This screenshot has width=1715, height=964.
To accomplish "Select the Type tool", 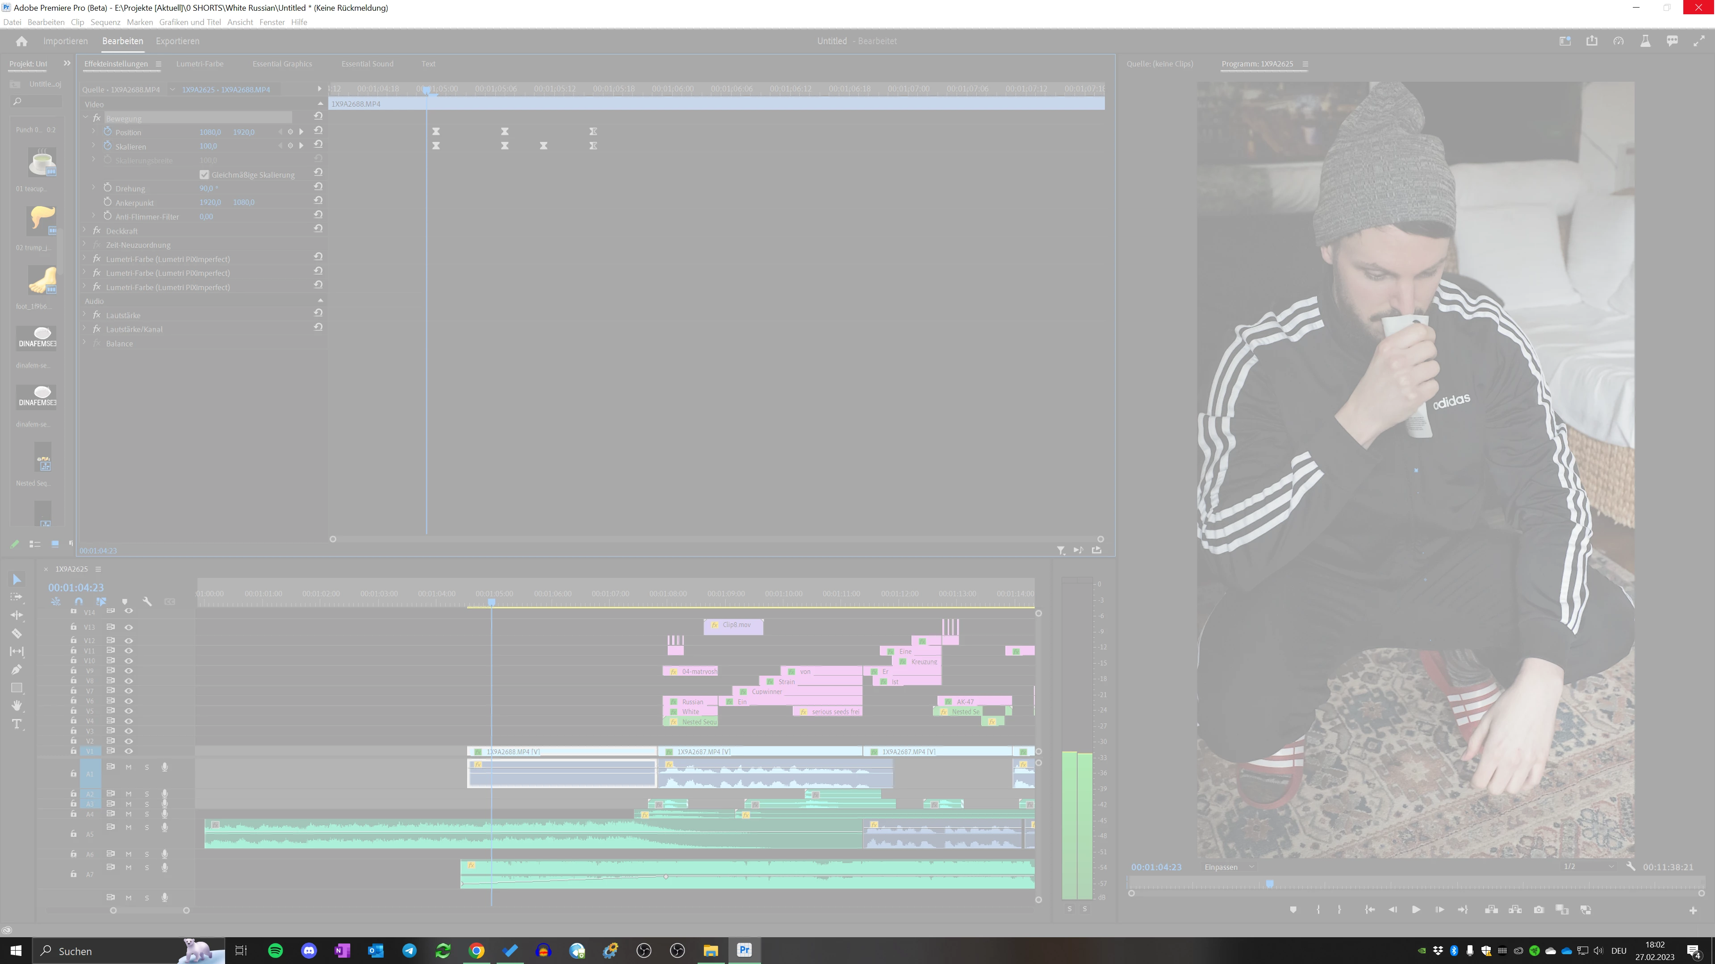I will pos(17,724).
